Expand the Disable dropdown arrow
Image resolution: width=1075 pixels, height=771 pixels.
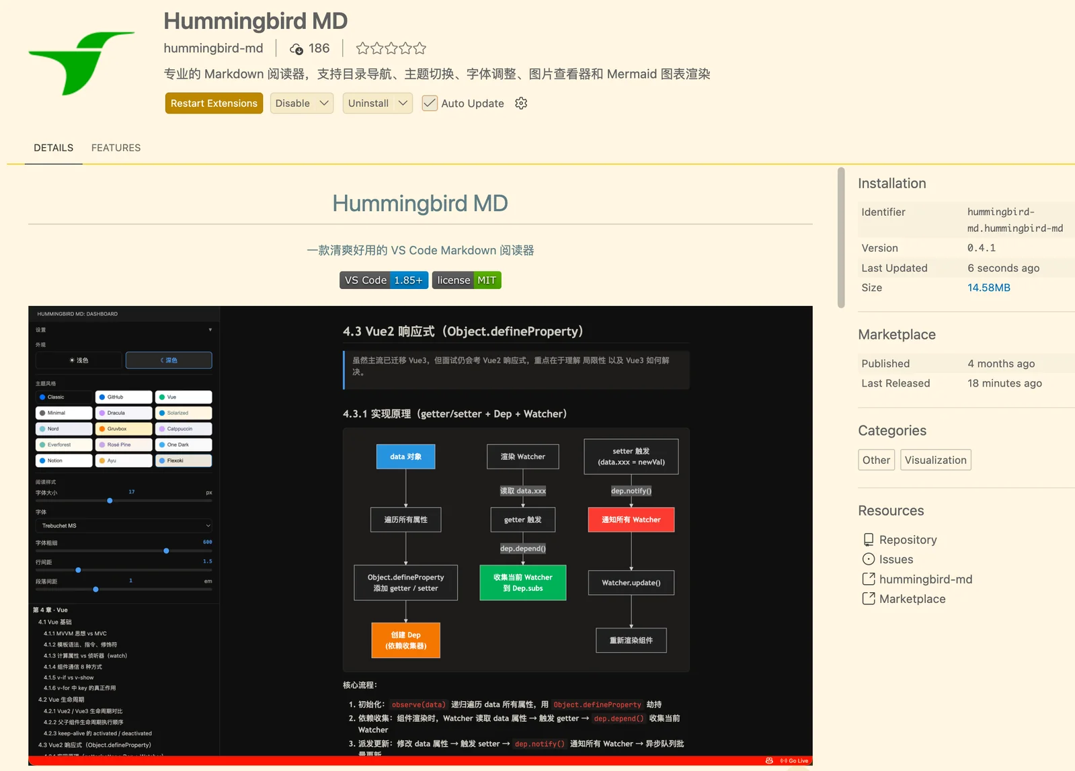pyautogui.click(x=324, y=103)
